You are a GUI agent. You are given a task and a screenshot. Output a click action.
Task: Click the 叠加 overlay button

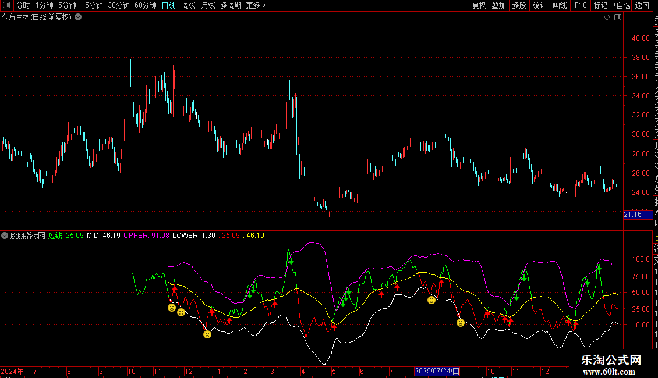click(499, 5)
